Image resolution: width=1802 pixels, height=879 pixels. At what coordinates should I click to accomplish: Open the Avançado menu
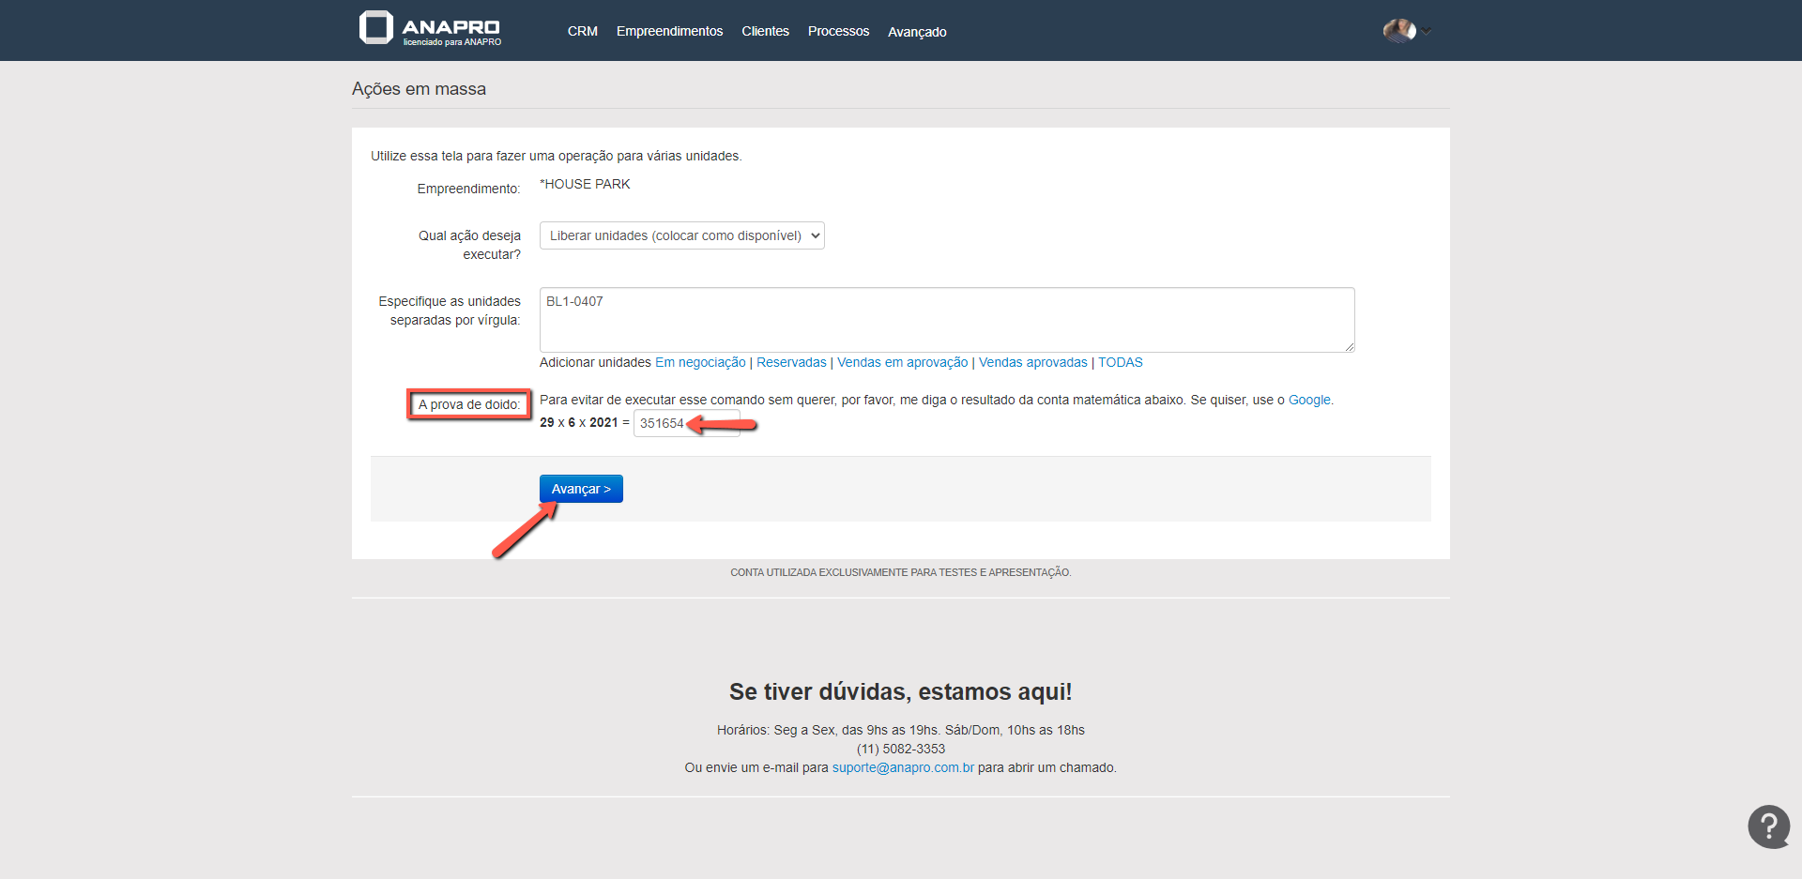[917, 32]
